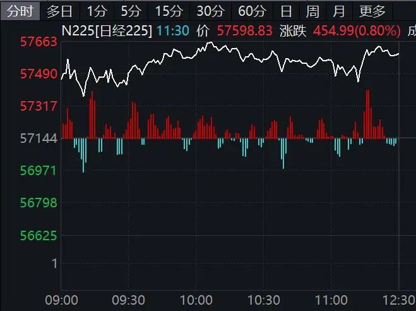Image resolution: width=416 pixels, height=311 pixels.
Task: Click the N225[日经225] ticker label
Action: pos(107,31)
